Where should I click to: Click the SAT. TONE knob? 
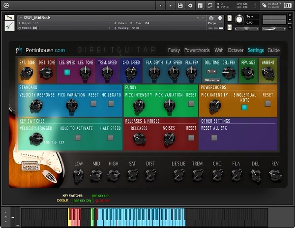27,73
